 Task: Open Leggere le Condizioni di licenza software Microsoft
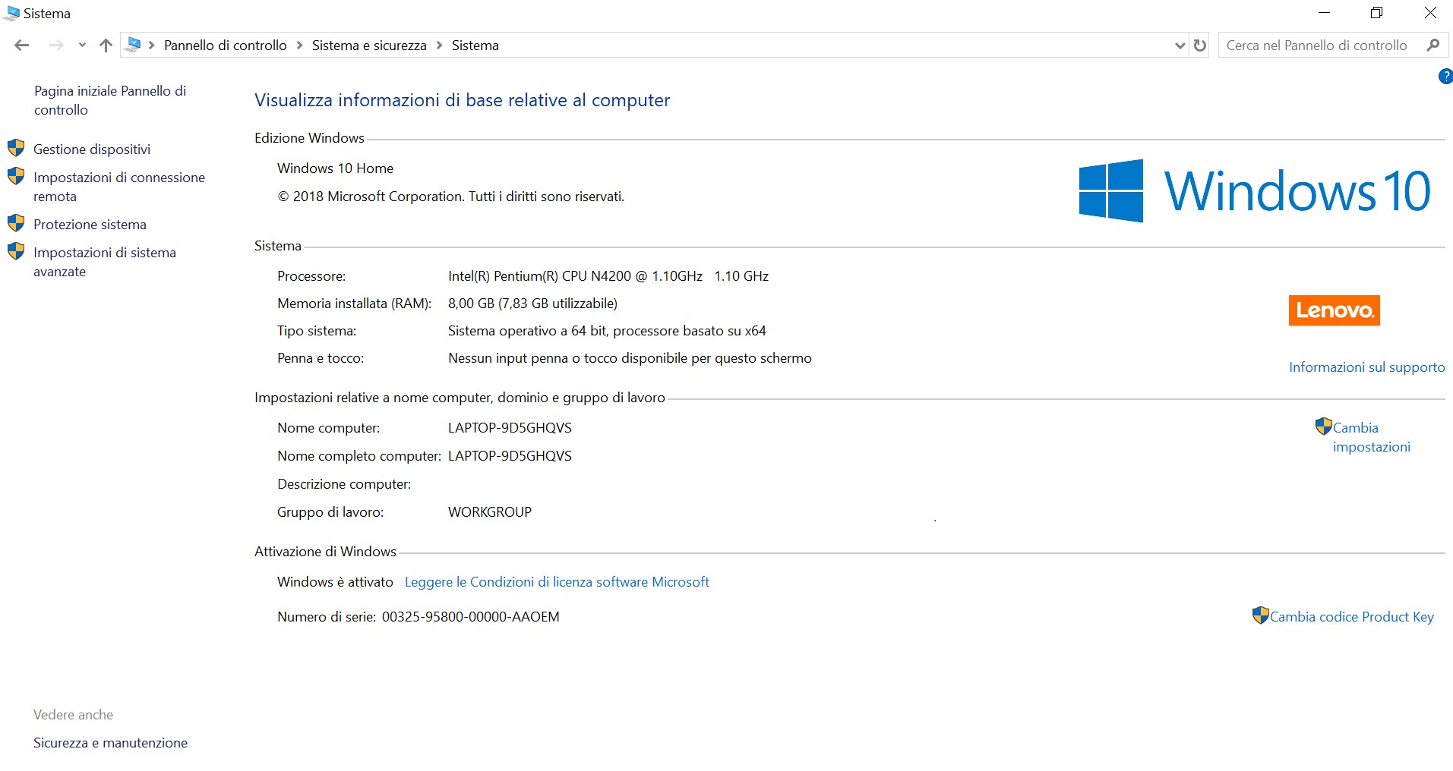coord(557,581)
